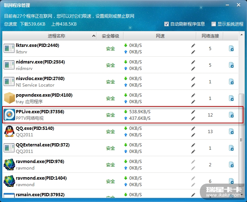Screen dimensions: 247x202
Task: Edit download speed limit for nisvcloc.exe
Action: point(193,79)
